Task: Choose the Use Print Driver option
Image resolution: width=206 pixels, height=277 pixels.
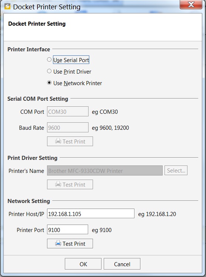Action: (x=49, y=71)
